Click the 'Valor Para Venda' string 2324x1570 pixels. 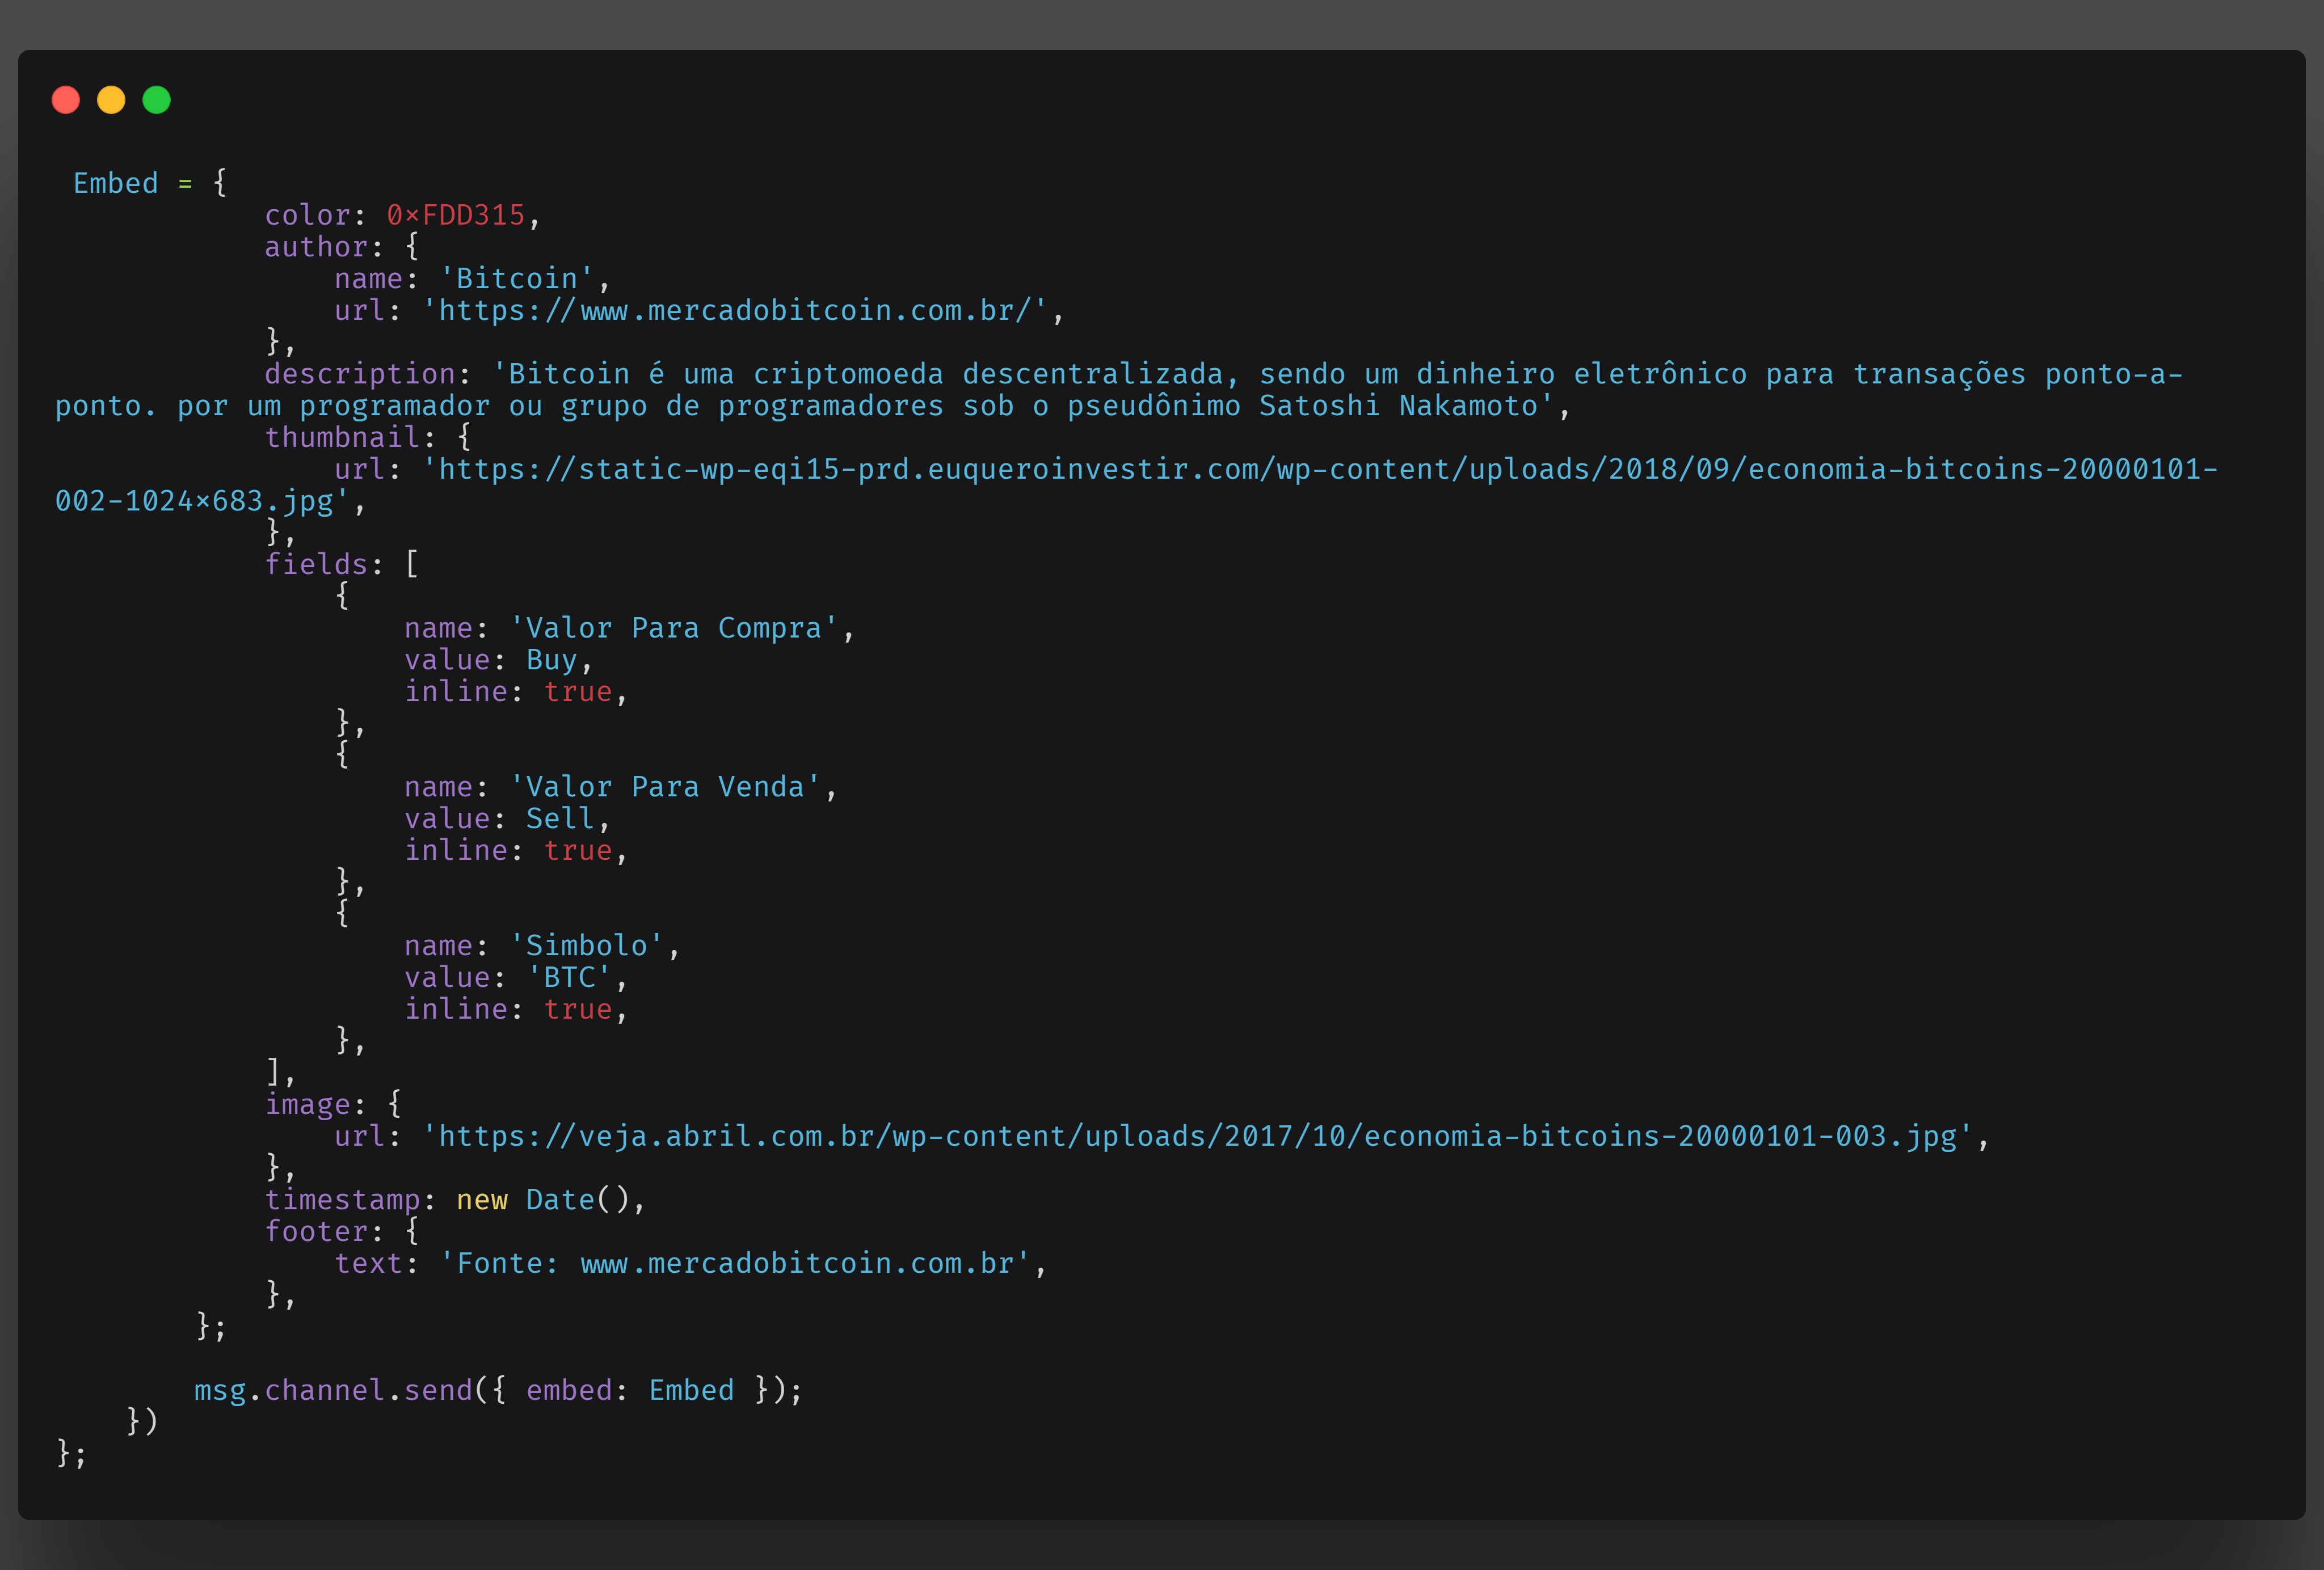[x=665, y=787]
